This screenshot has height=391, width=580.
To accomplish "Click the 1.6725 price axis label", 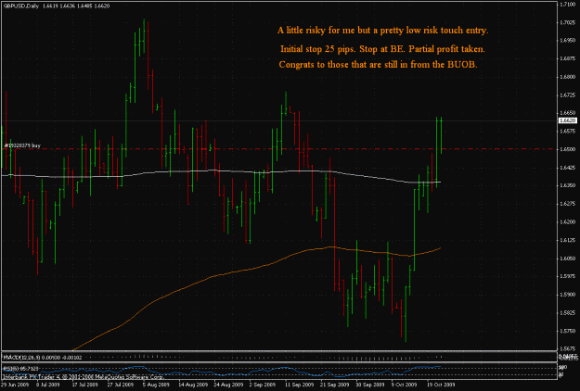I will click(567, 95).
